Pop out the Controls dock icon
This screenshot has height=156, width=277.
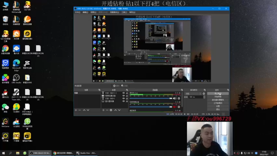(x=228, y=90)
